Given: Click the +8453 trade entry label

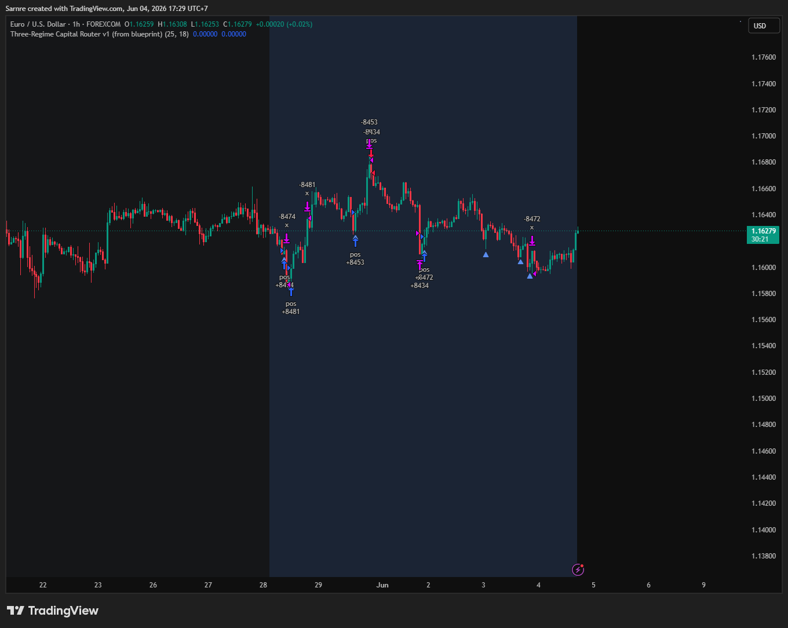Looking at the screenshot, I should click(355, 262).
